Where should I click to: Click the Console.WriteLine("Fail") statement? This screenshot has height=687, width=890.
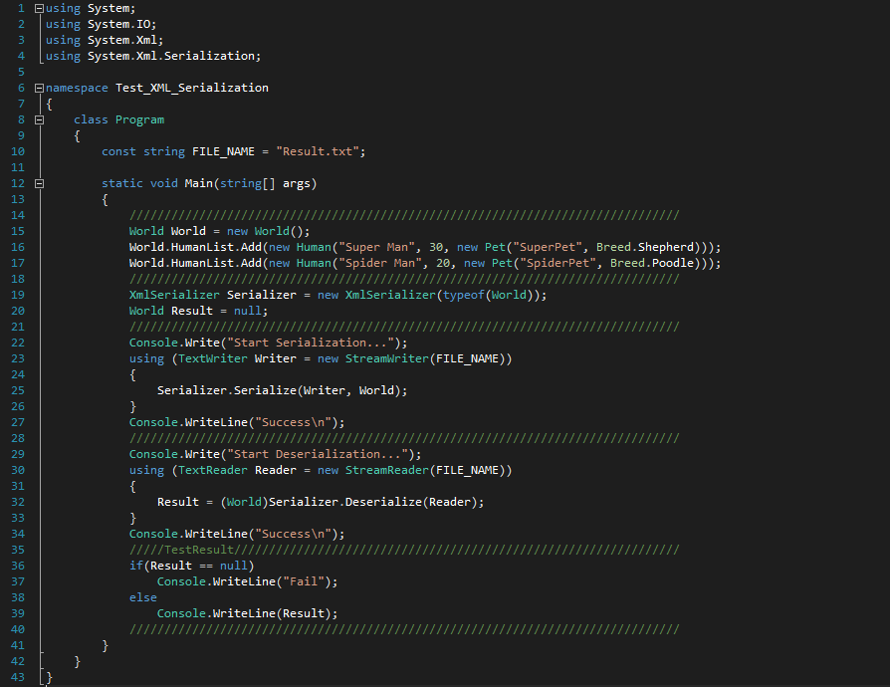[x=250, y=580]
